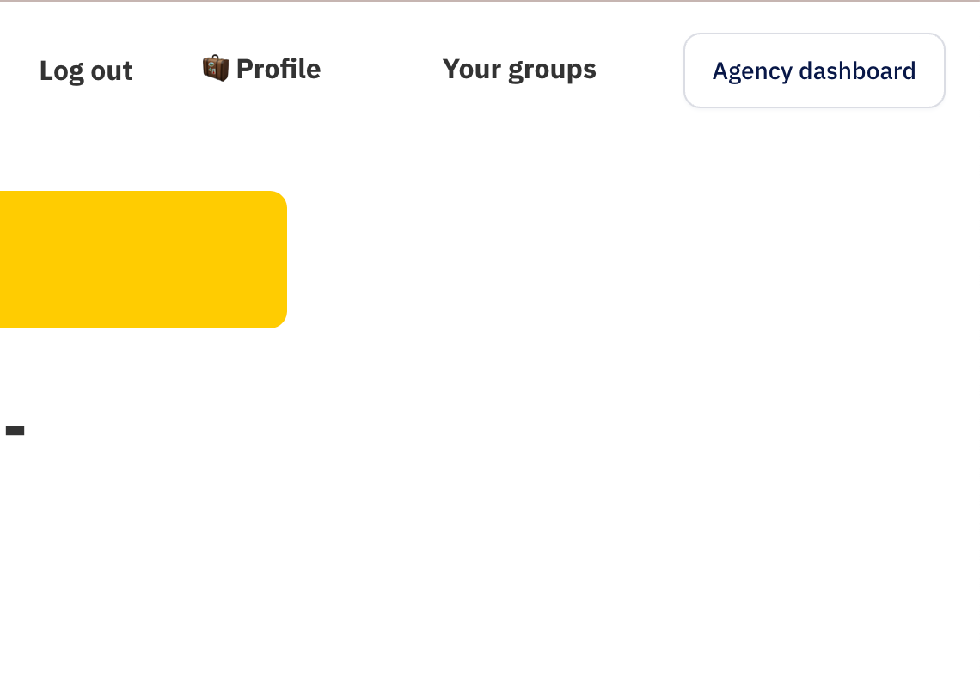Click the grey line at the page top
The image size is (980, 686).
click(490, 1)
